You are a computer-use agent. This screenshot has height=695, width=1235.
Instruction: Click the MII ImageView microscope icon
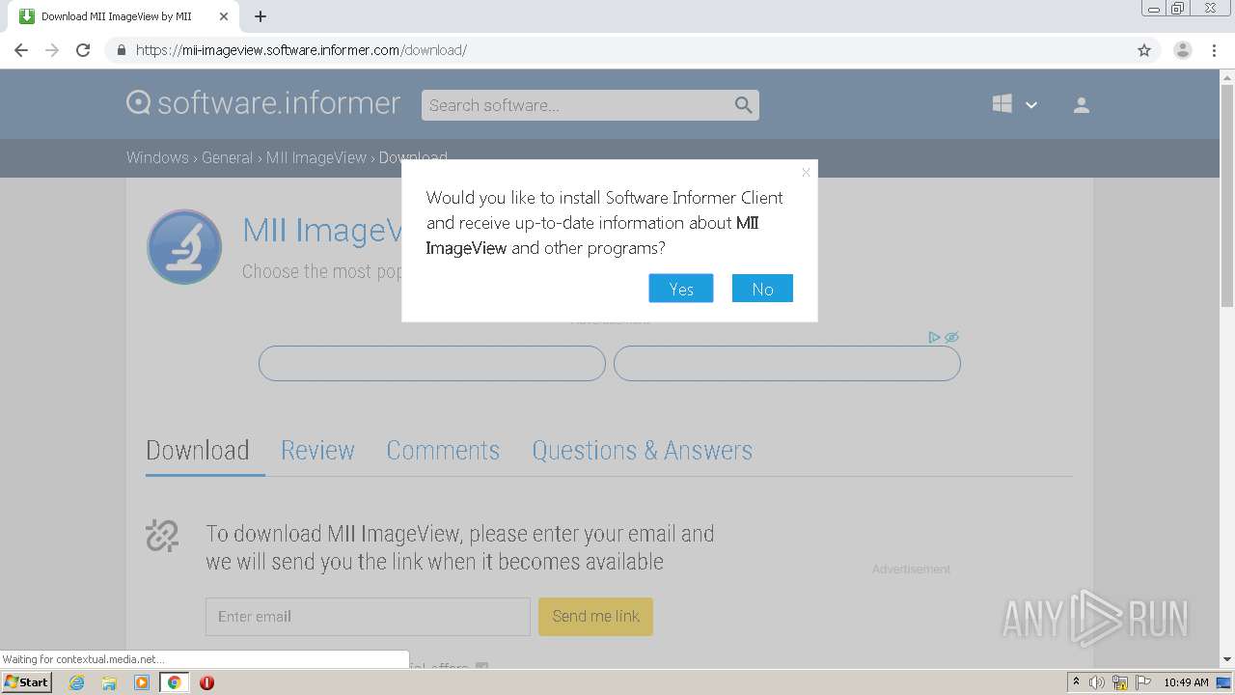pyautogui.click(x=184, y=247)
